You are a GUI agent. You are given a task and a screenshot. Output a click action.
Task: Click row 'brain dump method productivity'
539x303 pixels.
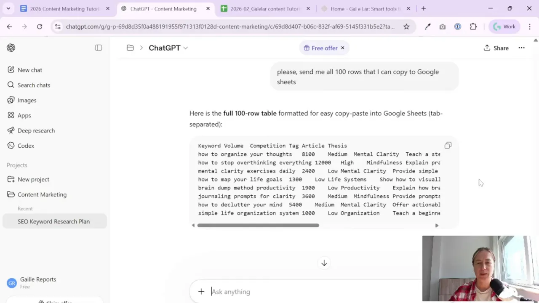319,188
